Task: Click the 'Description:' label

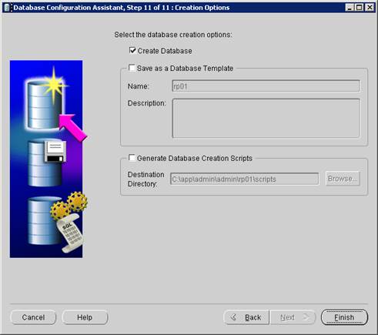Action: click(147, 103)
